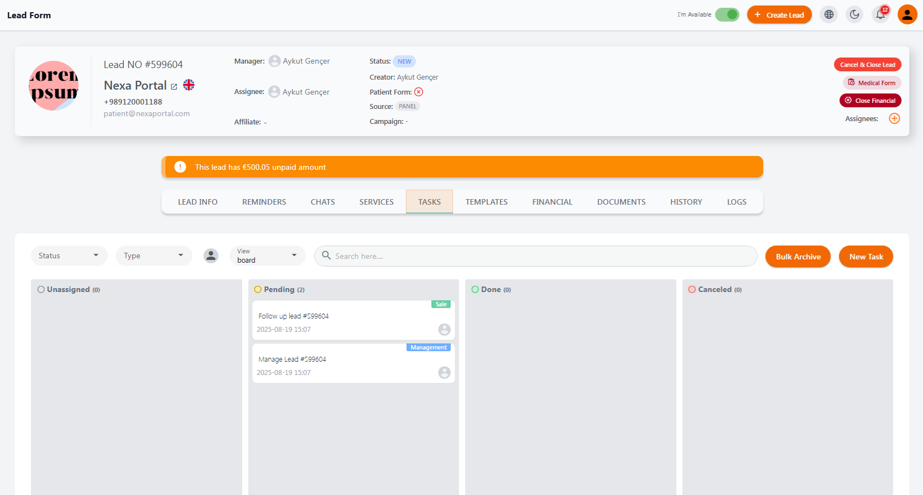Click the PANEL source badge
Image resolution: width=923 pixels, height=495 pixels.
[408, 106]
